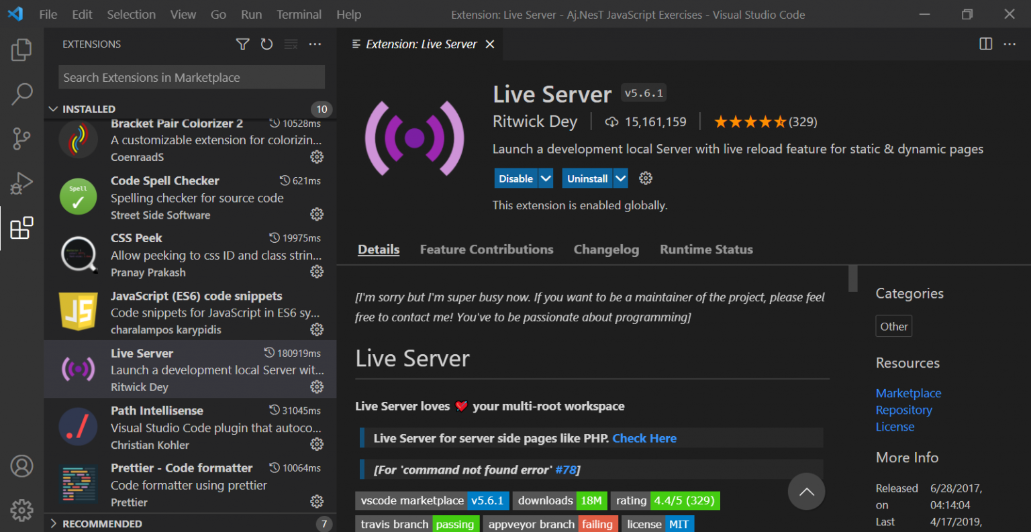This screenshot has height=532, width=1031.
Task: Open the Search view in activity bar
Action: pos(21,94)
